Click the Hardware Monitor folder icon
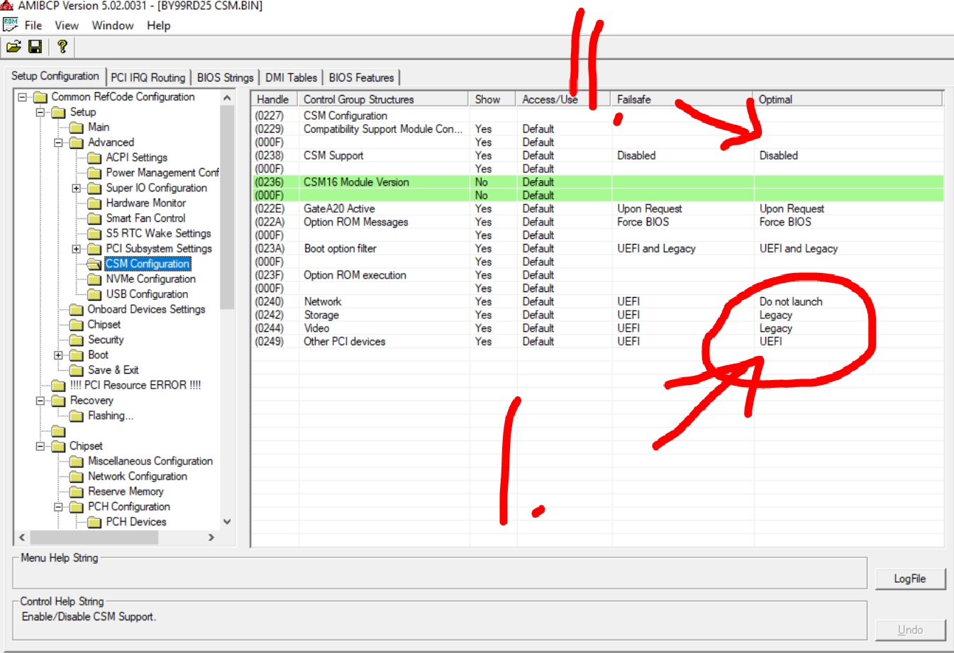Image resolution: width=954 pixels, height=653 pixels. (94, 203)
